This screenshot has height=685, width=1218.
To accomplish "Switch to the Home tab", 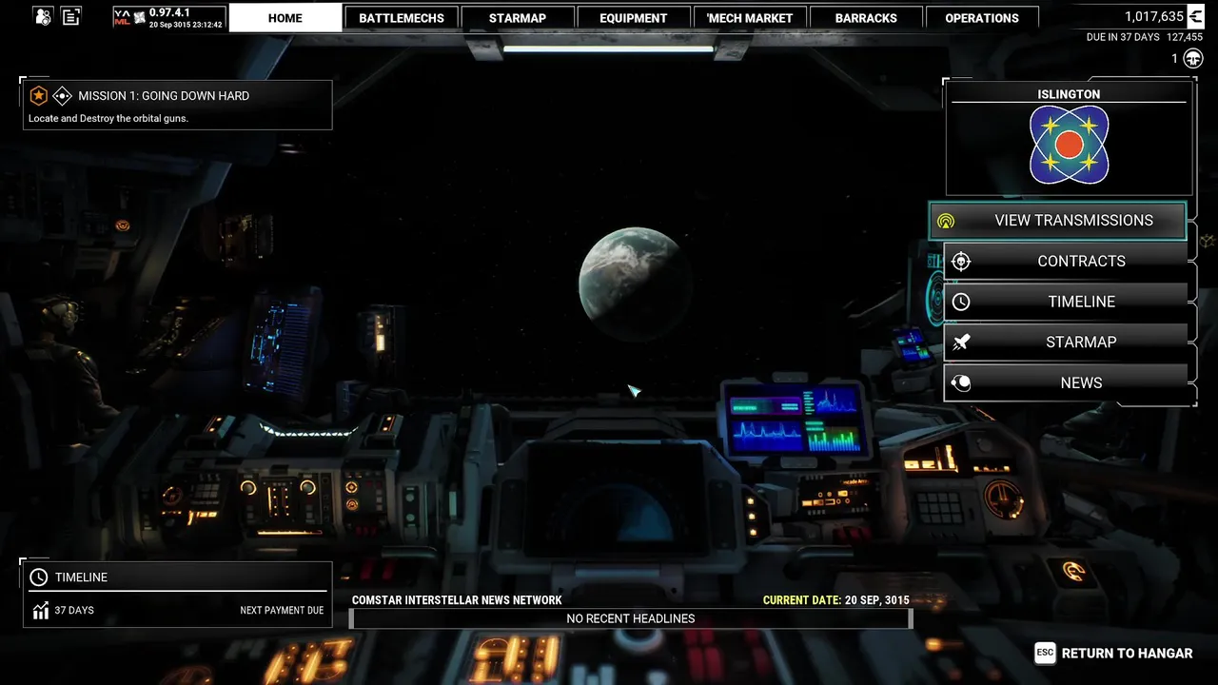I will tap(285, 17).
